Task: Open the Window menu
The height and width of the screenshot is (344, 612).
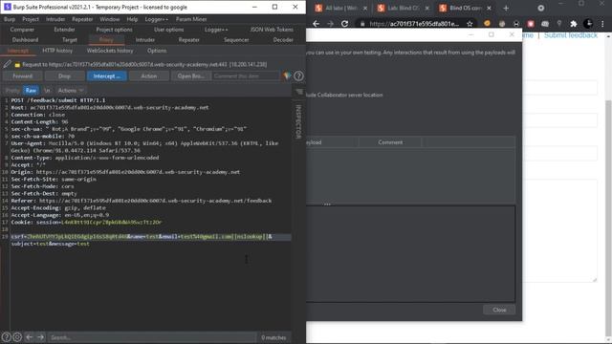Action: coord(109,19)
